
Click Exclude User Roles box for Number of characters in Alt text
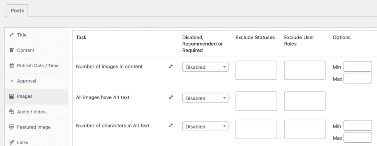coord(305,129)
